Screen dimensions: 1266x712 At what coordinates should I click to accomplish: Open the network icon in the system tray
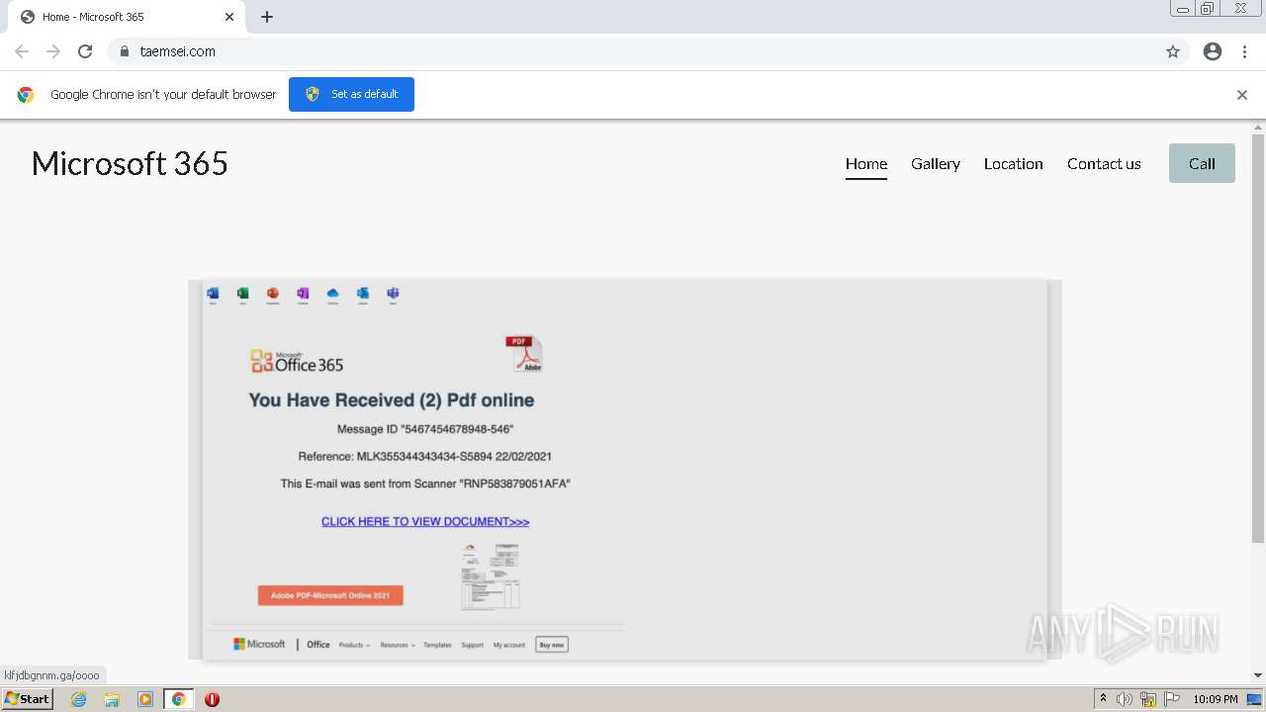pos(1148,699)
